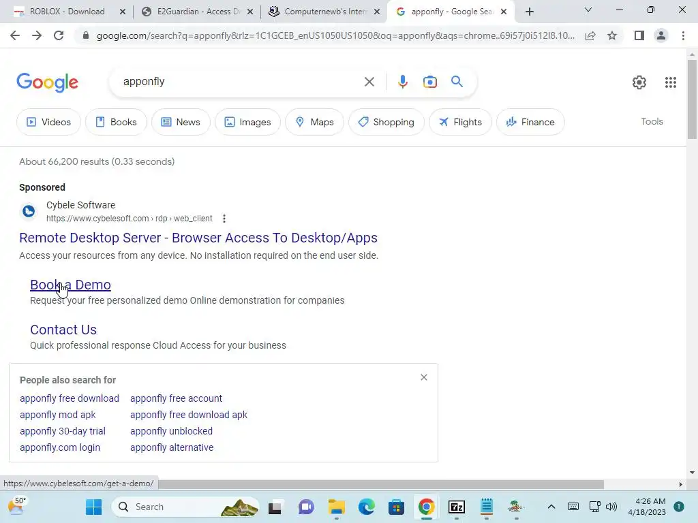Go to the Google logo homepage
The width and height of the screenshot is (698, 523).
click(x=47, y=82)
